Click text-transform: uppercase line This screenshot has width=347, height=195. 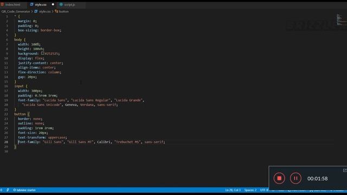42,137
